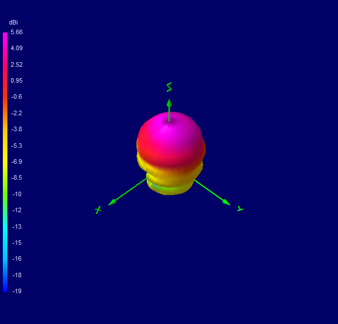This screenshot has width=338, height=324.
Task: Click the Y axis label
Action: tap(240, 209)
